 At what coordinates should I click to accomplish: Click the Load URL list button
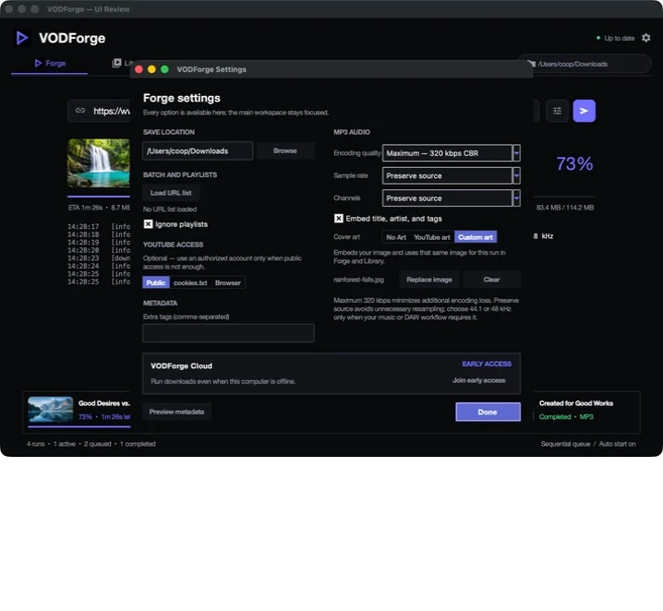tap(171, 193)
